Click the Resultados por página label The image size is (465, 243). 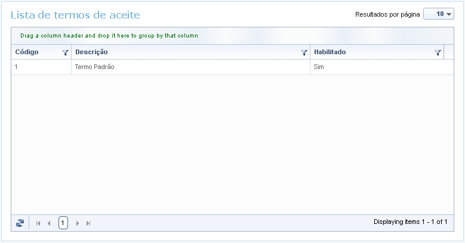pos(387,14)
